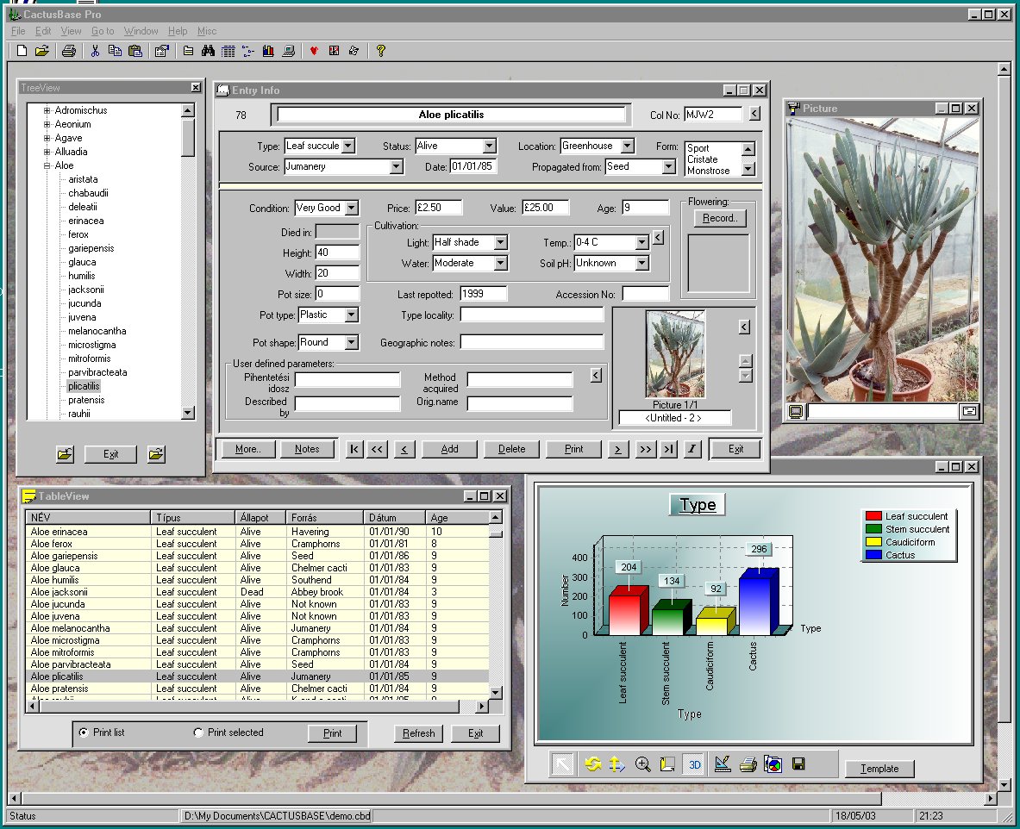Toggle the 3D chart view button
Screen dimensions: 1020x829
tap(695, 764)
